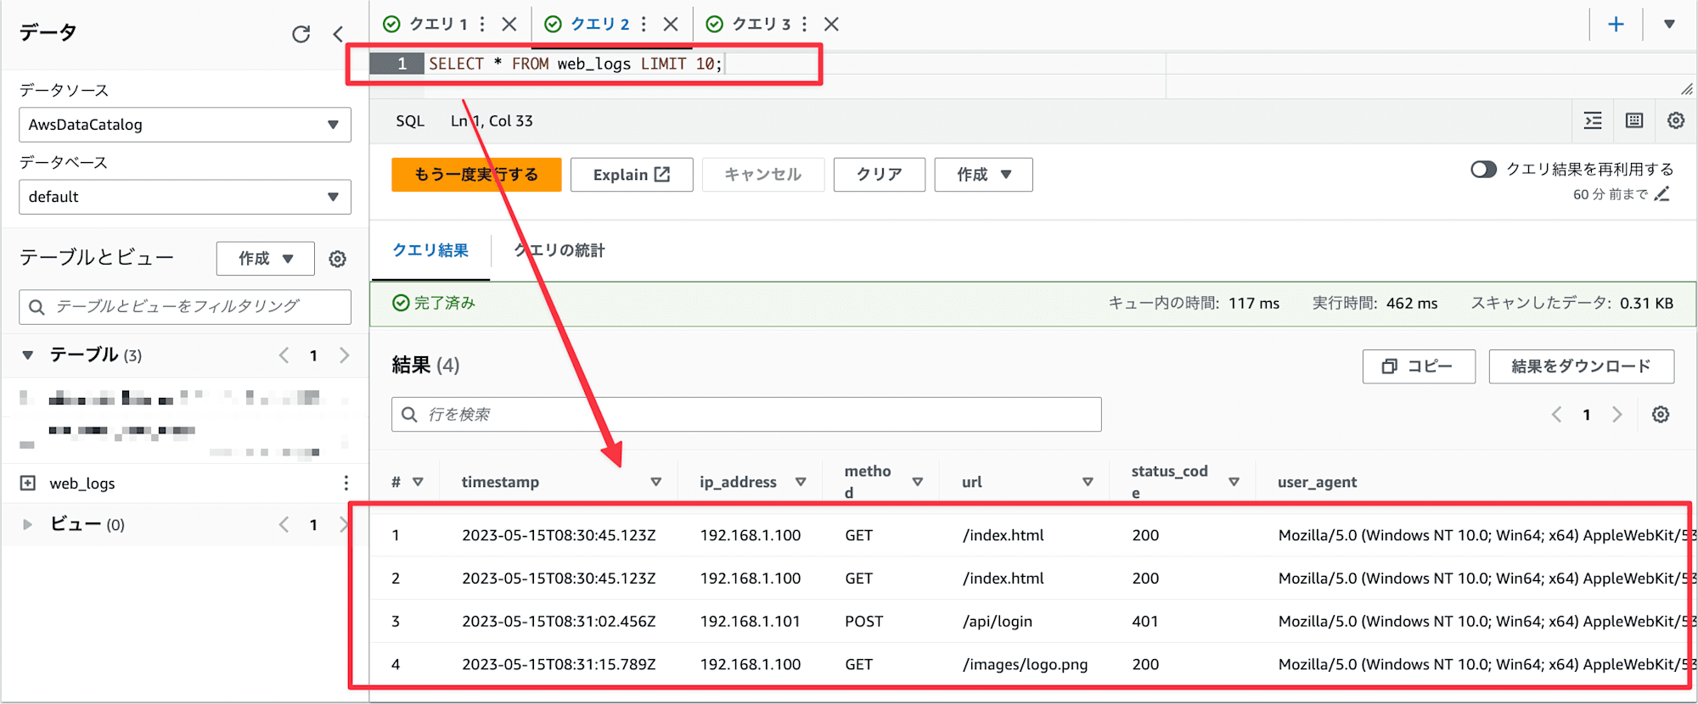Switch to クエリ 3 tab
This screenshot has height=704, width=1698.
[761, 24]
